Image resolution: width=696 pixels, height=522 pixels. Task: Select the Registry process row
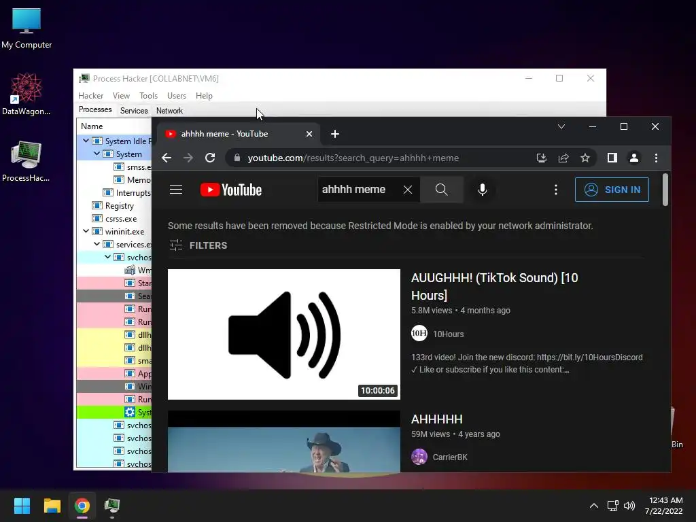114,205
